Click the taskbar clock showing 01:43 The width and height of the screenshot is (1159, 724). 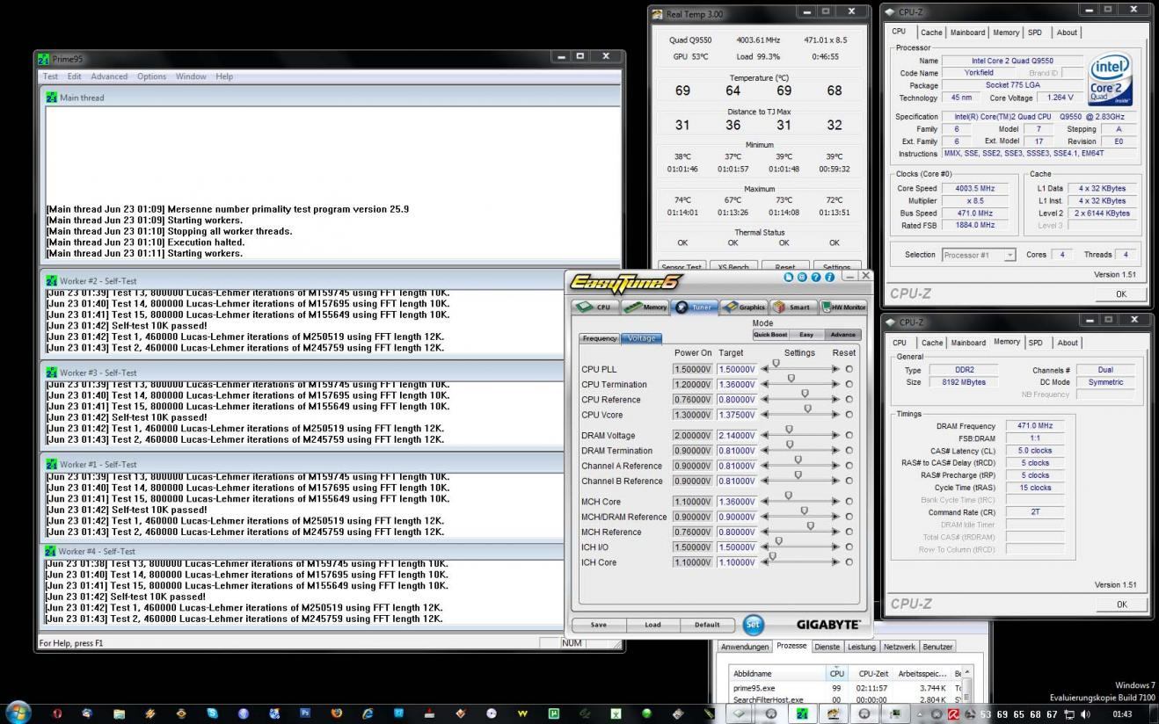point(1123,714)
